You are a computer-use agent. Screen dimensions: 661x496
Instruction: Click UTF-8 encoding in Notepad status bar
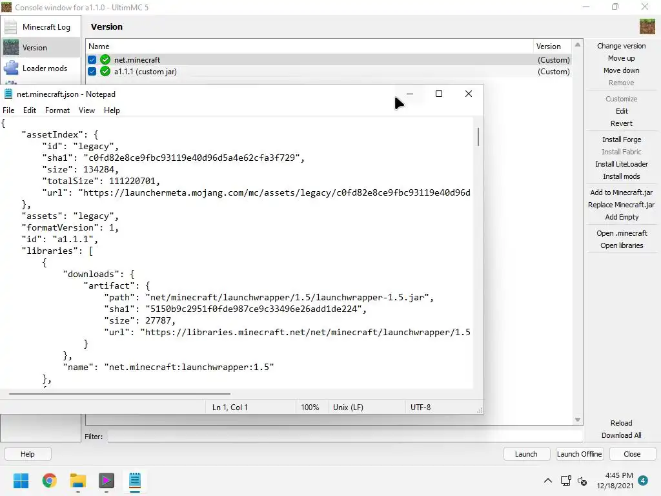tap(421, 408)
